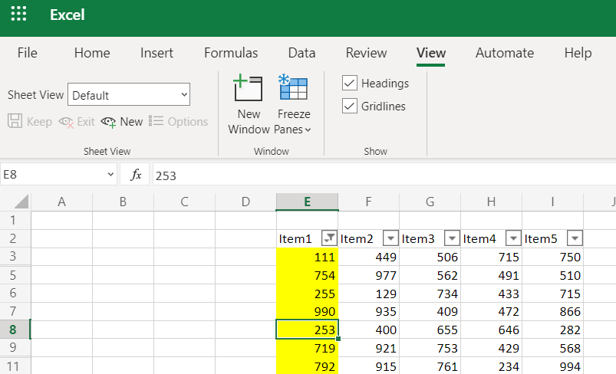Select row 9 header
Viewport: 616px width, 374px height.
pos(15,348)
